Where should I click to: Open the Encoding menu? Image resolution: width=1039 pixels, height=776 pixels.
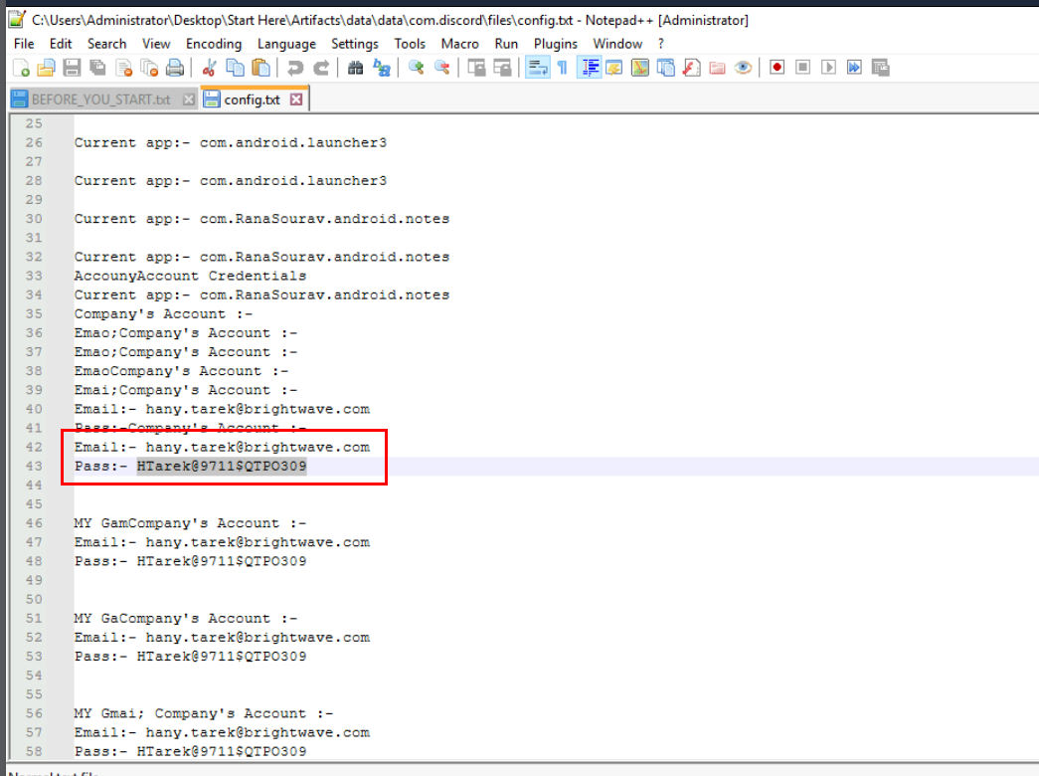(214, 44)
